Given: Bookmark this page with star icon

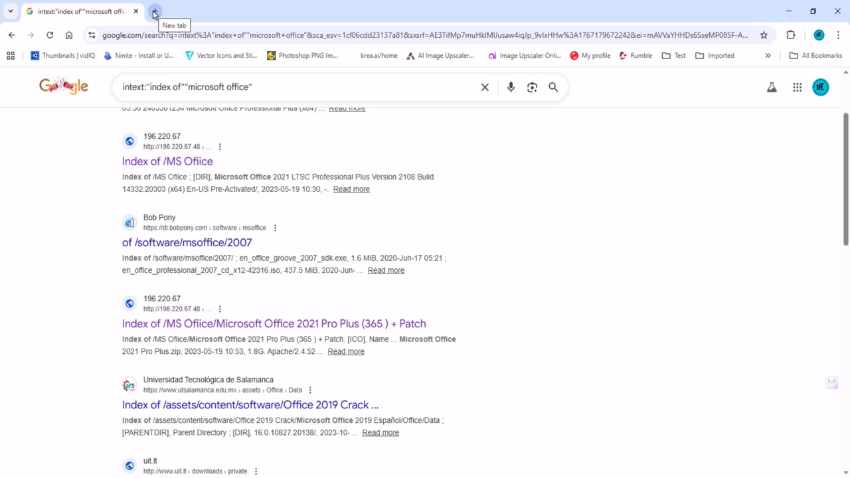Looking at the screenshot, I should (x=764, y=35).
